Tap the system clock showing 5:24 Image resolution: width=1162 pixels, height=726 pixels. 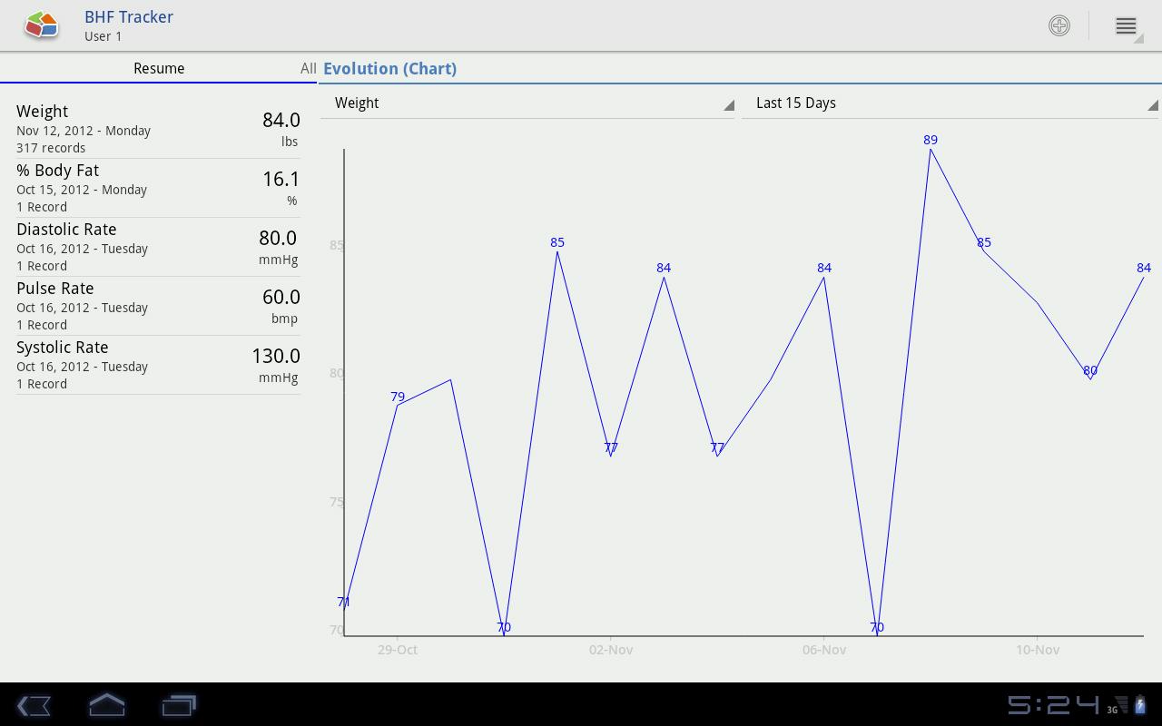[x=1053, y=705]
